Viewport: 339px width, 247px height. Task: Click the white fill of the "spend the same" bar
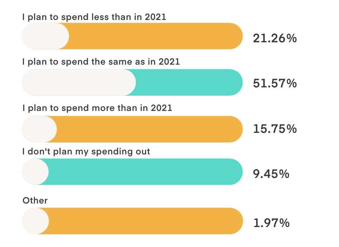click(79, 83)
